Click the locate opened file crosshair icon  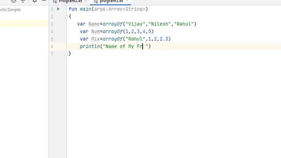[x=14, y=1]
